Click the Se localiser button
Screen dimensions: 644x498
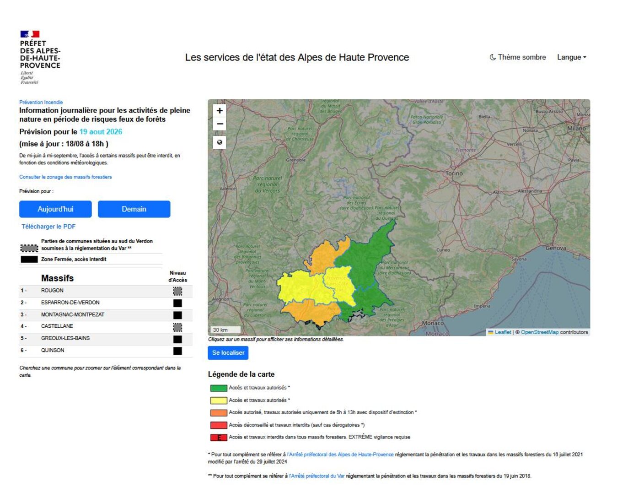(x=228, y=353)
